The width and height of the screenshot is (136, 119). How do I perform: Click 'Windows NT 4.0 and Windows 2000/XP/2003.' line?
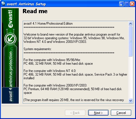pos(55,42)
